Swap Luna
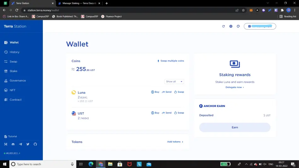 coord(179,92)
